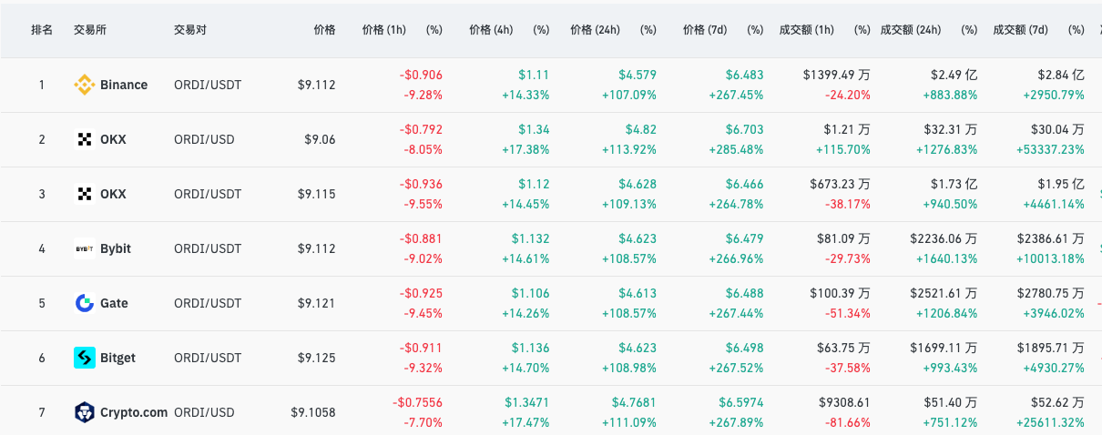Click the 交易对 column header
Screen dimensions: 1102x435
pyautogui.click(x=190, y=30)
